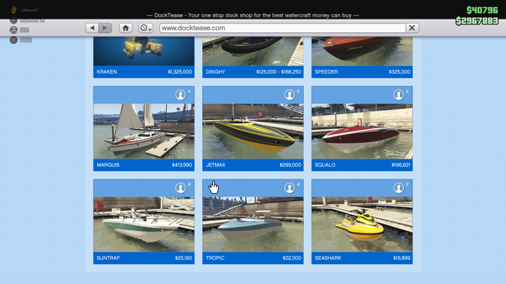Click the Seashark passenger capacity icon

(x=399, y=188)
